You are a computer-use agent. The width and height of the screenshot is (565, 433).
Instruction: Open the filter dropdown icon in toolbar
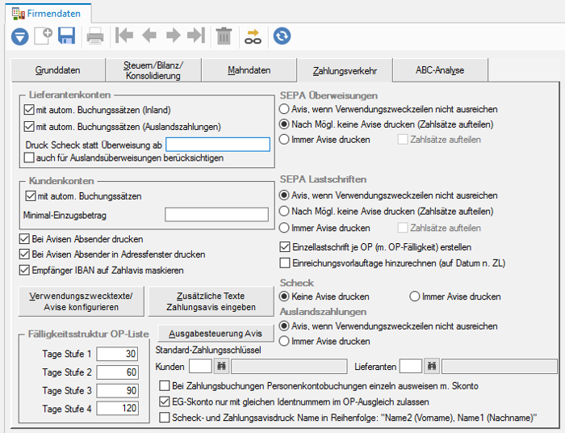[20, 36]
